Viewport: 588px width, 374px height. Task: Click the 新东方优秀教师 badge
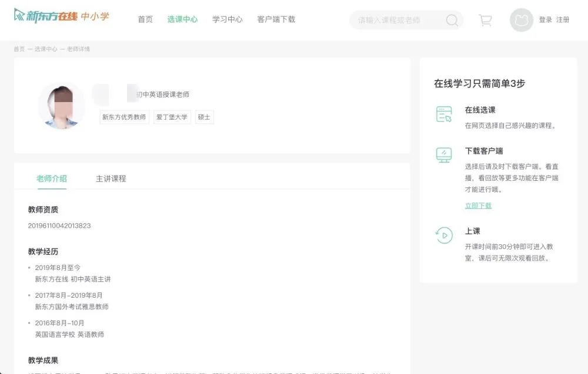[x=123, y=117]
